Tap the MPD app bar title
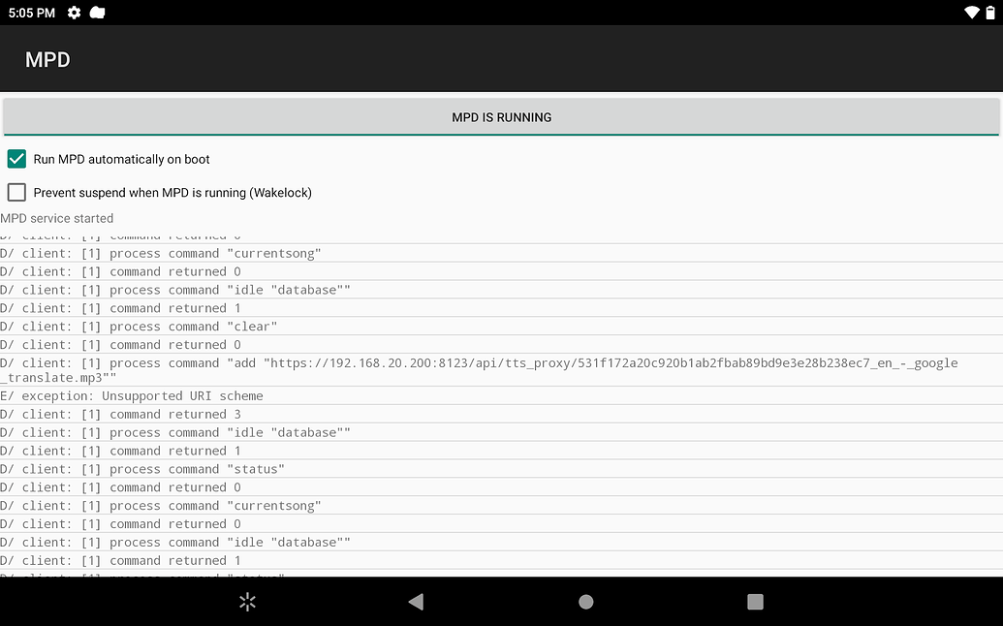The width and height of the screenshot is (1003, 626). click(x=48, y=59)
